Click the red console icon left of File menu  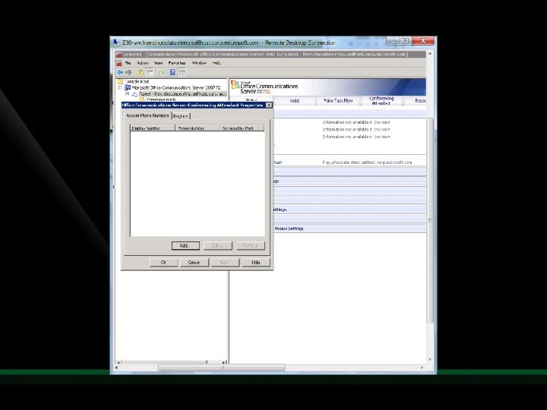coord(119,63)
